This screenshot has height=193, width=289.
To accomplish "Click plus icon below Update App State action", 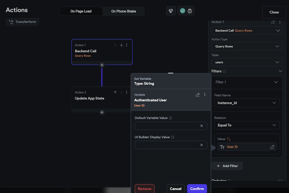I will click(102, 112).
